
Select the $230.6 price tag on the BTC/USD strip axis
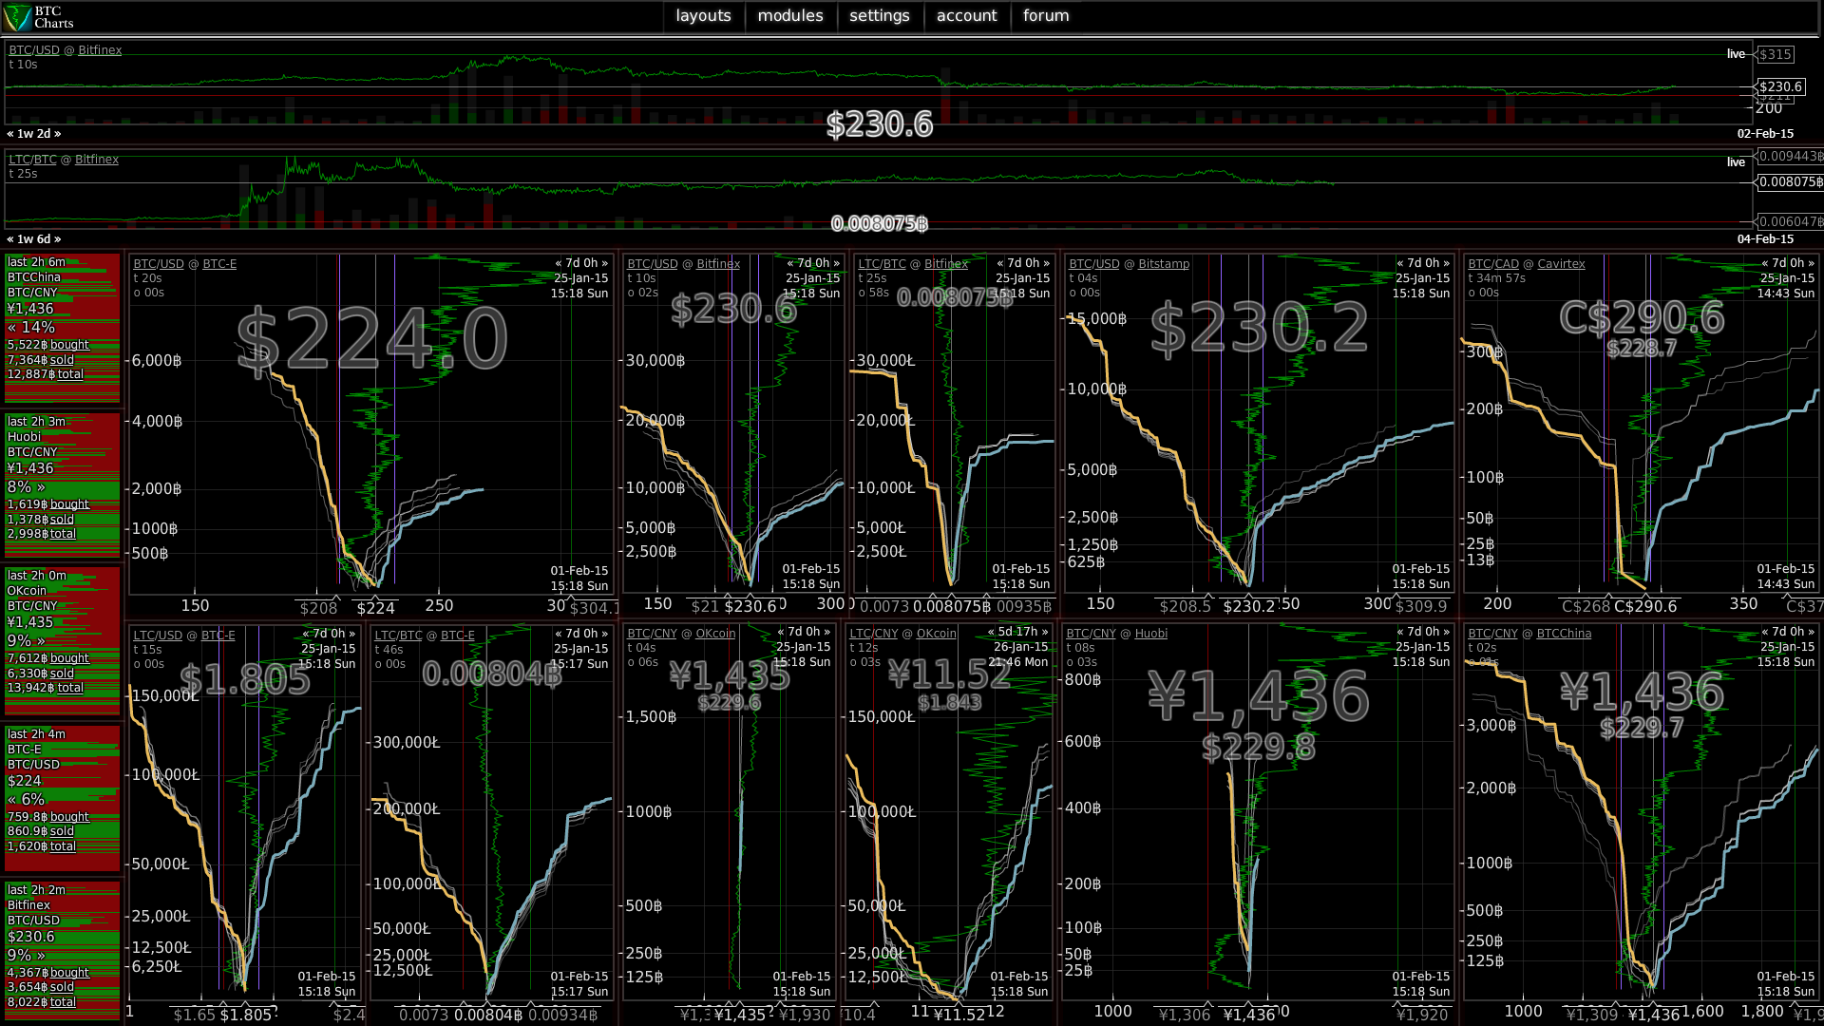click(1780, 86)
